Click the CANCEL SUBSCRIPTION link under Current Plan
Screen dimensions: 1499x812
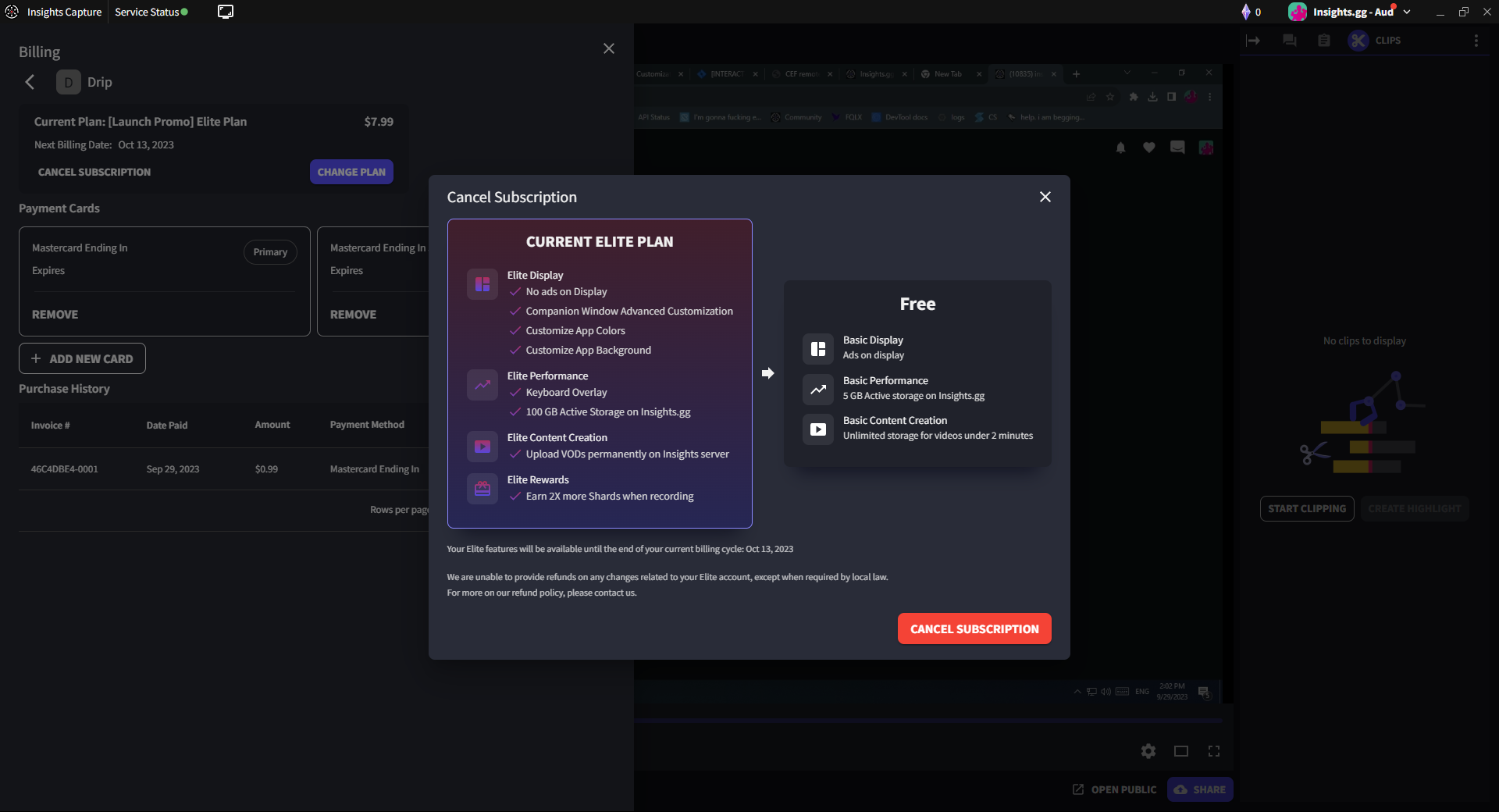(94, 172)
